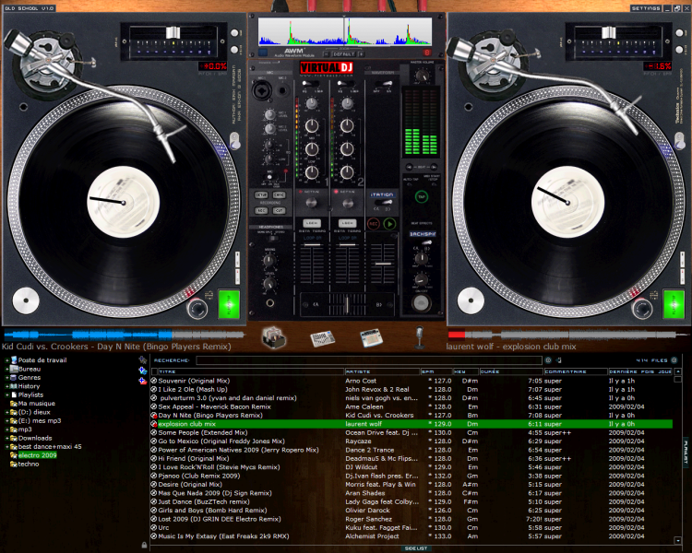Click the blue add virtual folder icon

pos(142,371)
